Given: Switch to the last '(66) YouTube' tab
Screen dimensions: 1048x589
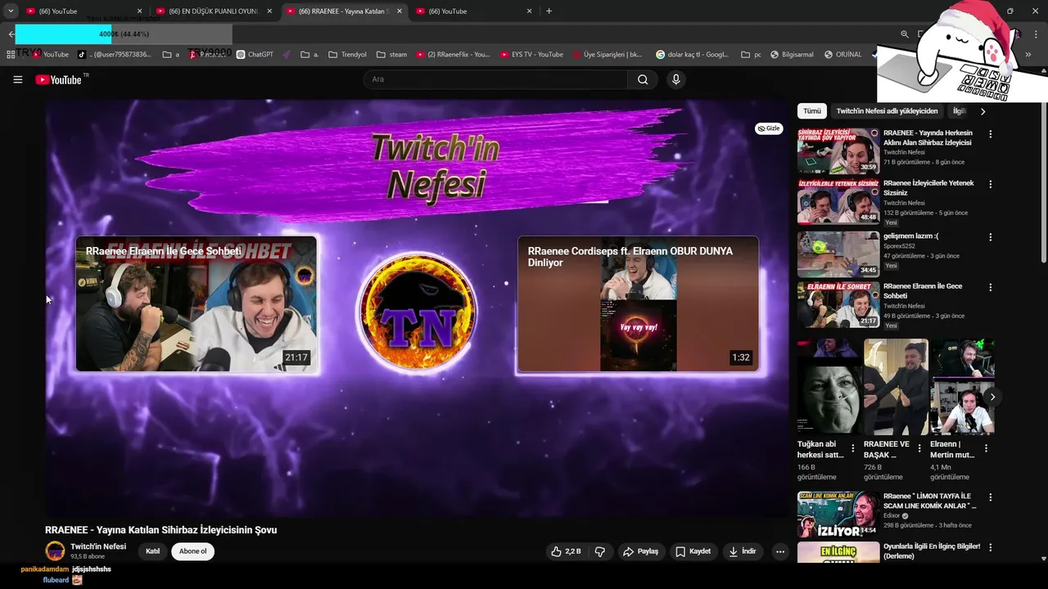Looking at the screenshot, I should pyautogui.click(x=473, y=11).
